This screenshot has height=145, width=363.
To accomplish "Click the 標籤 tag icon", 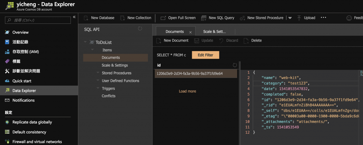I will [x=7, y=61].
